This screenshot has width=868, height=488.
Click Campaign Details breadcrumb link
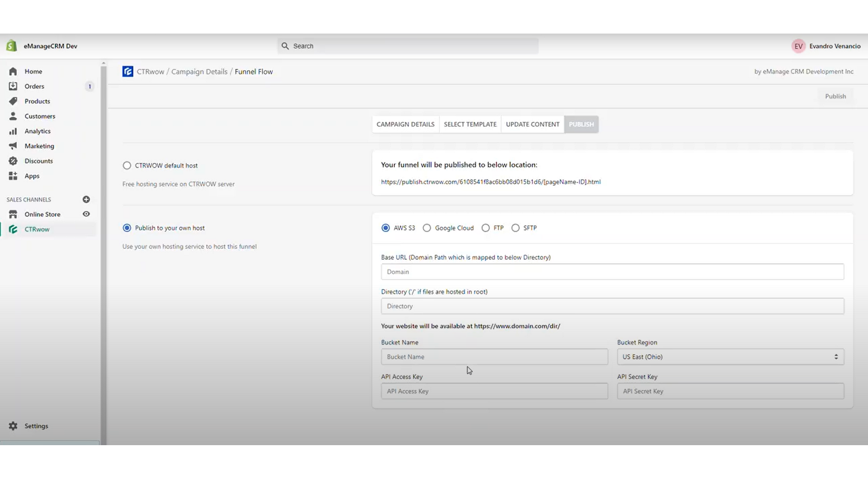199,72
